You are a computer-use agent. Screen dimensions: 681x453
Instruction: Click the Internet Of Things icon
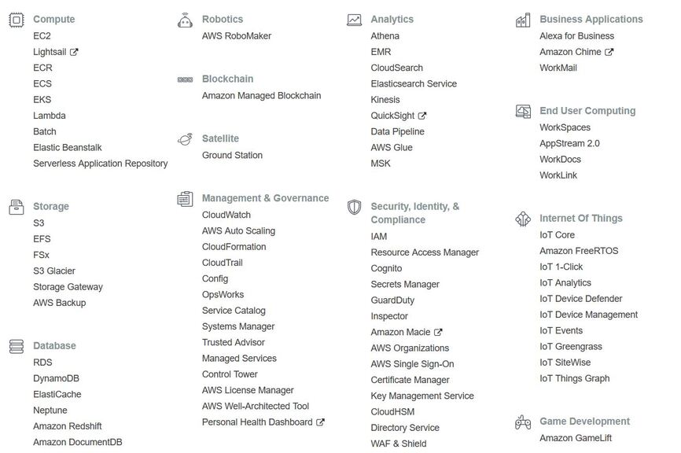(x=523, y=219)
